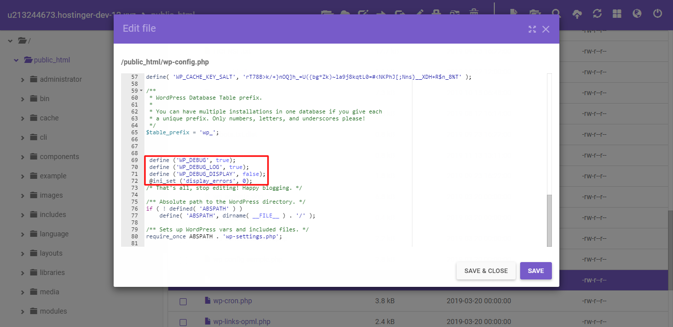
Task: Click the search magnifier icon in toolbar
Action: click(556, 14)
